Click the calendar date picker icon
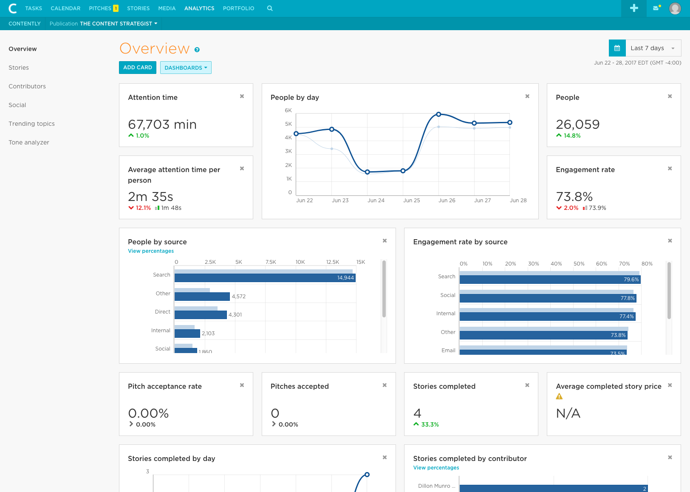Viewport: 690px width, 492px height. pos(617,48)
